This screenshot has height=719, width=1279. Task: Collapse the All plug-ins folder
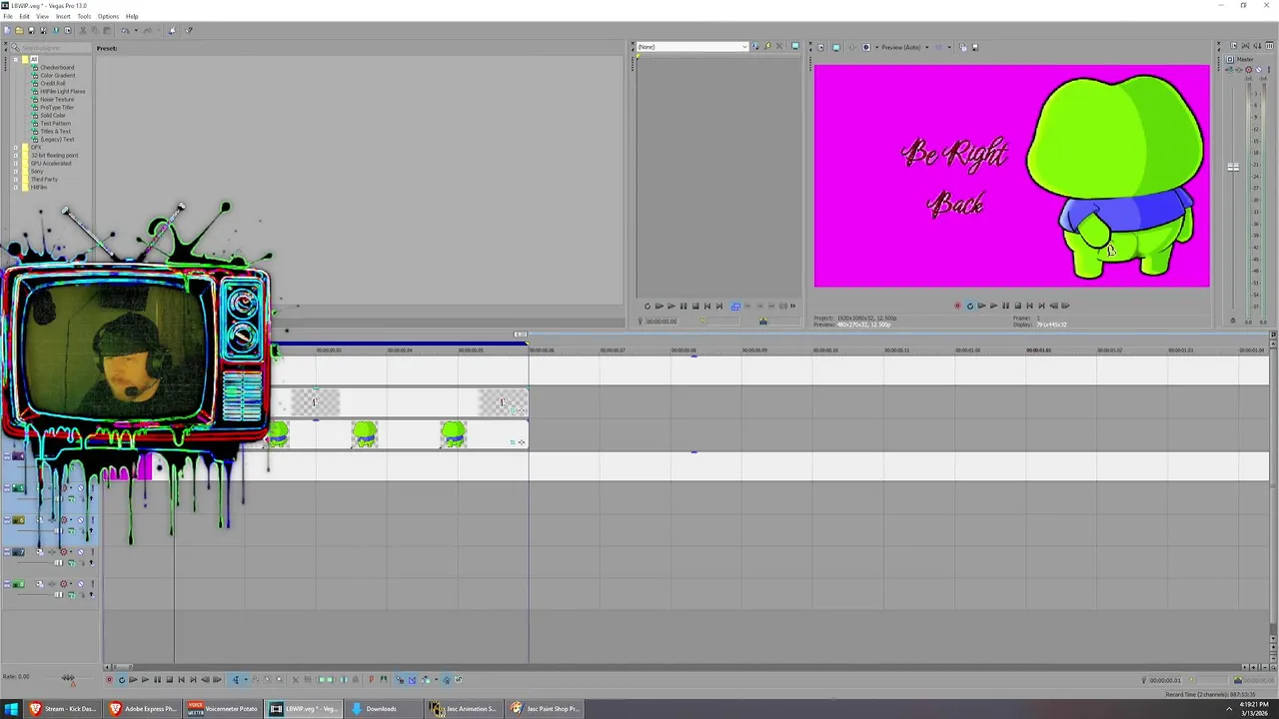[x=16, y=60]
